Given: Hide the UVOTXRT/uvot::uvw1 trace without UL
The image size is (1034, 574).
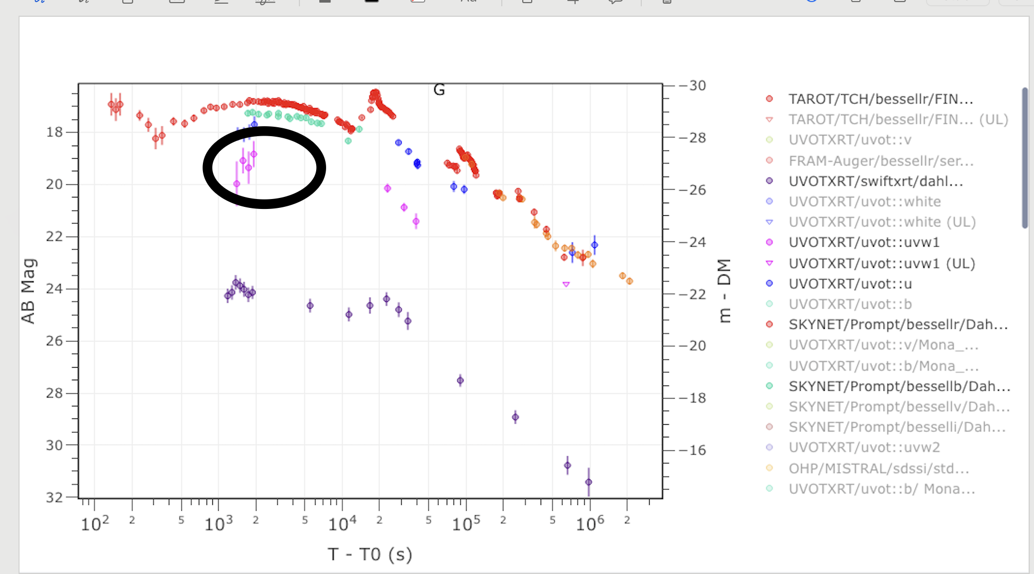Looking at the screenshot, I should click(864, 242).
